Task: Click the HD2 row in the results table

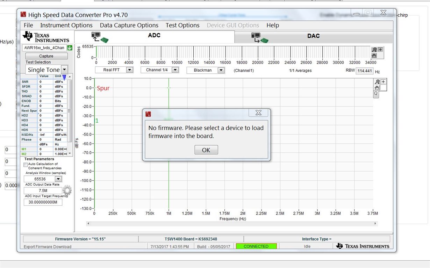Action: (x=44, y=115)
